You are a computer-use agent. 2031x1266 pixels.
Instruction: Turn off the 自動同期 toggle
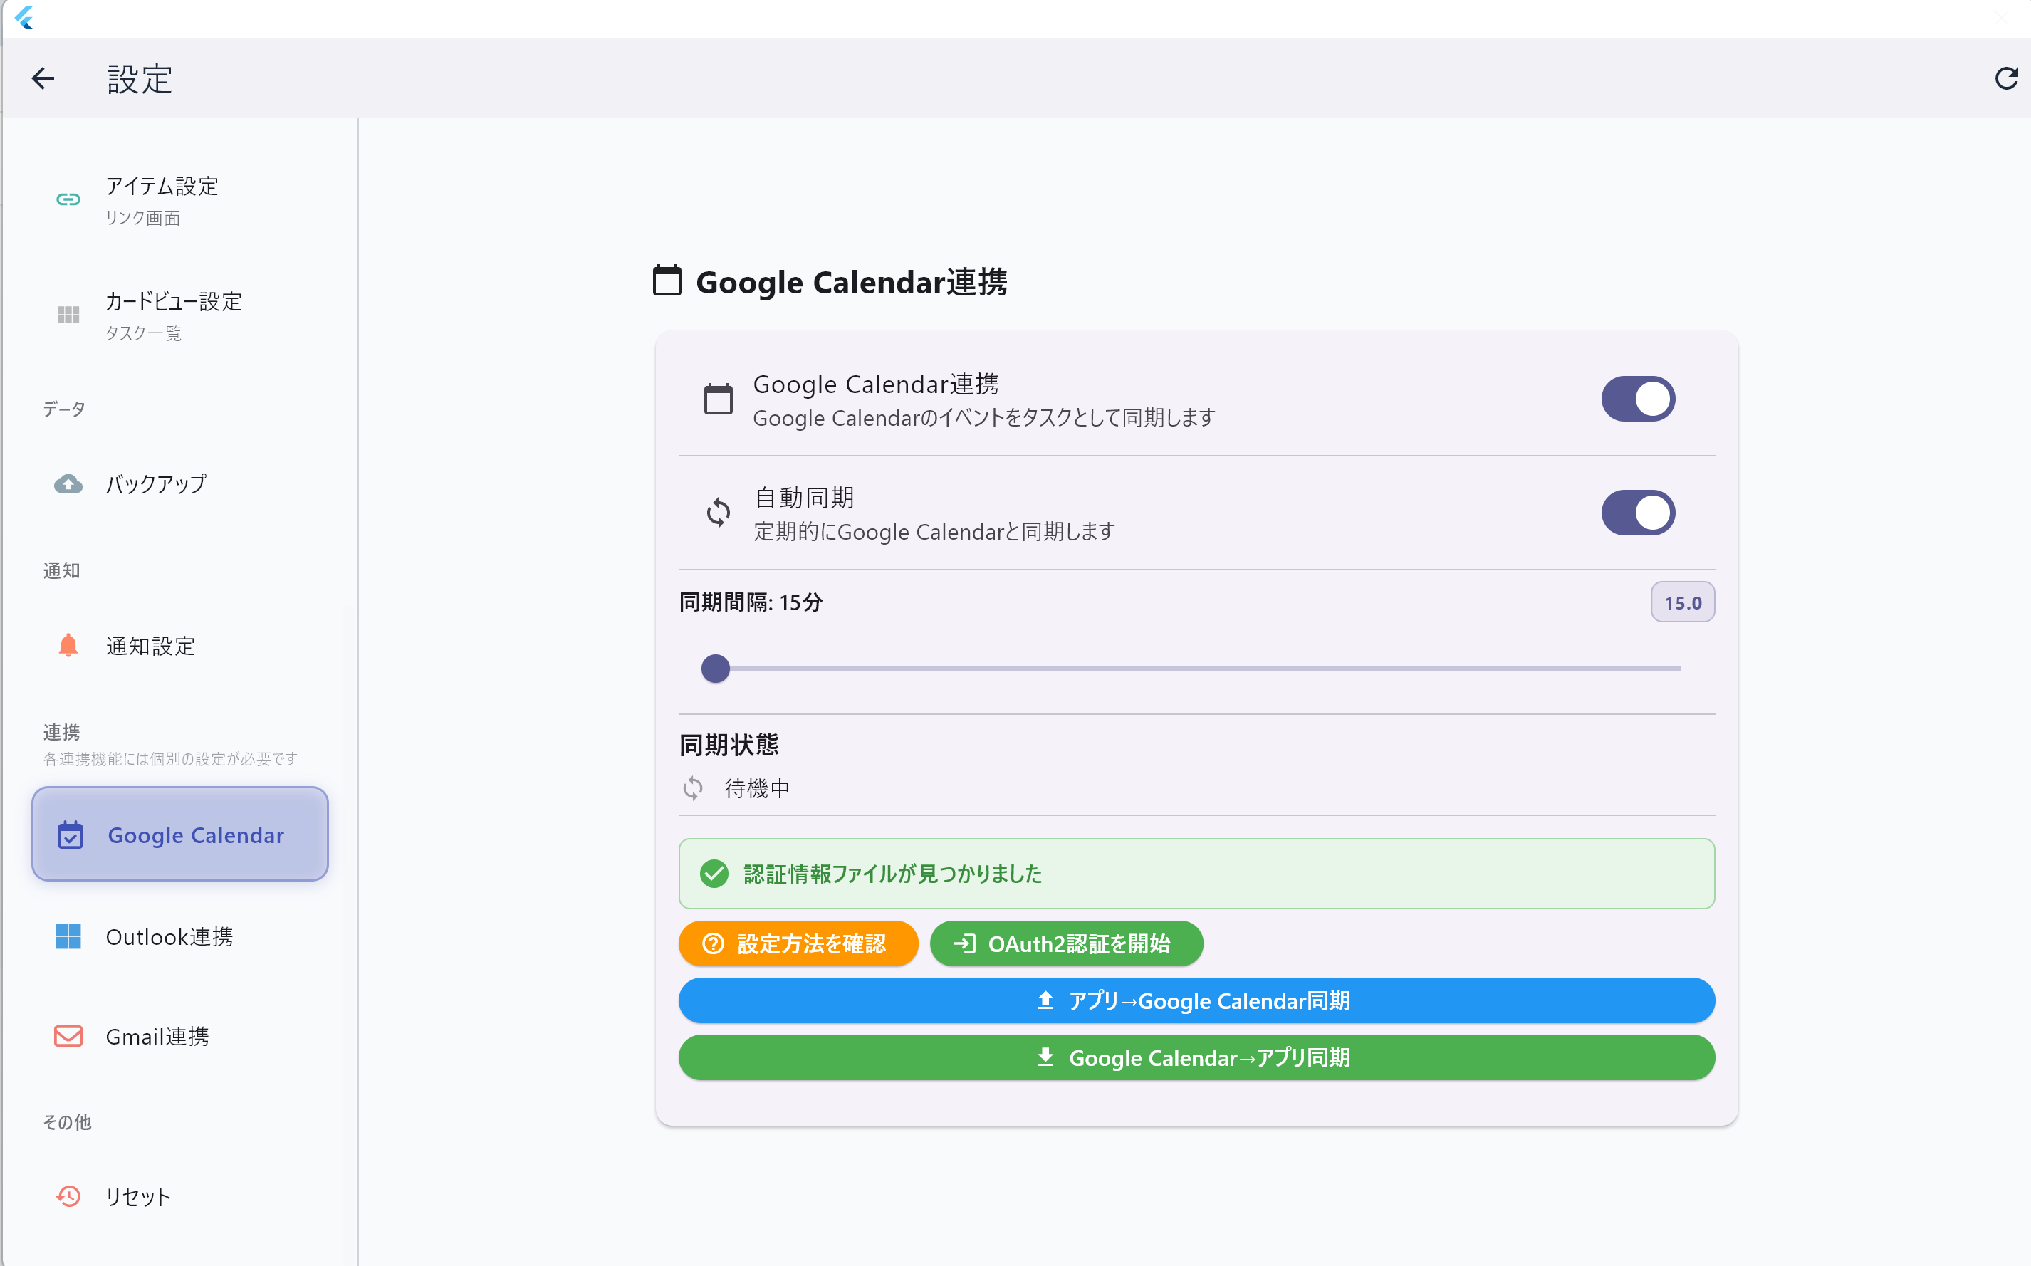tap(1636, 513)
